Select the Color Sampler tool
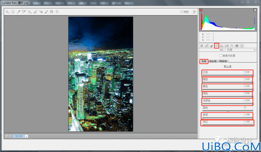Screen dimensions: 261x152 pos(24,11)
